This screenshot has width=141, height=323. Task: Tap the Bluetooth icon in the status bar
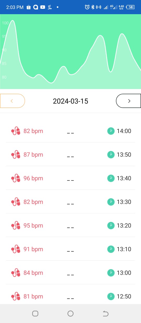[92, 7]
